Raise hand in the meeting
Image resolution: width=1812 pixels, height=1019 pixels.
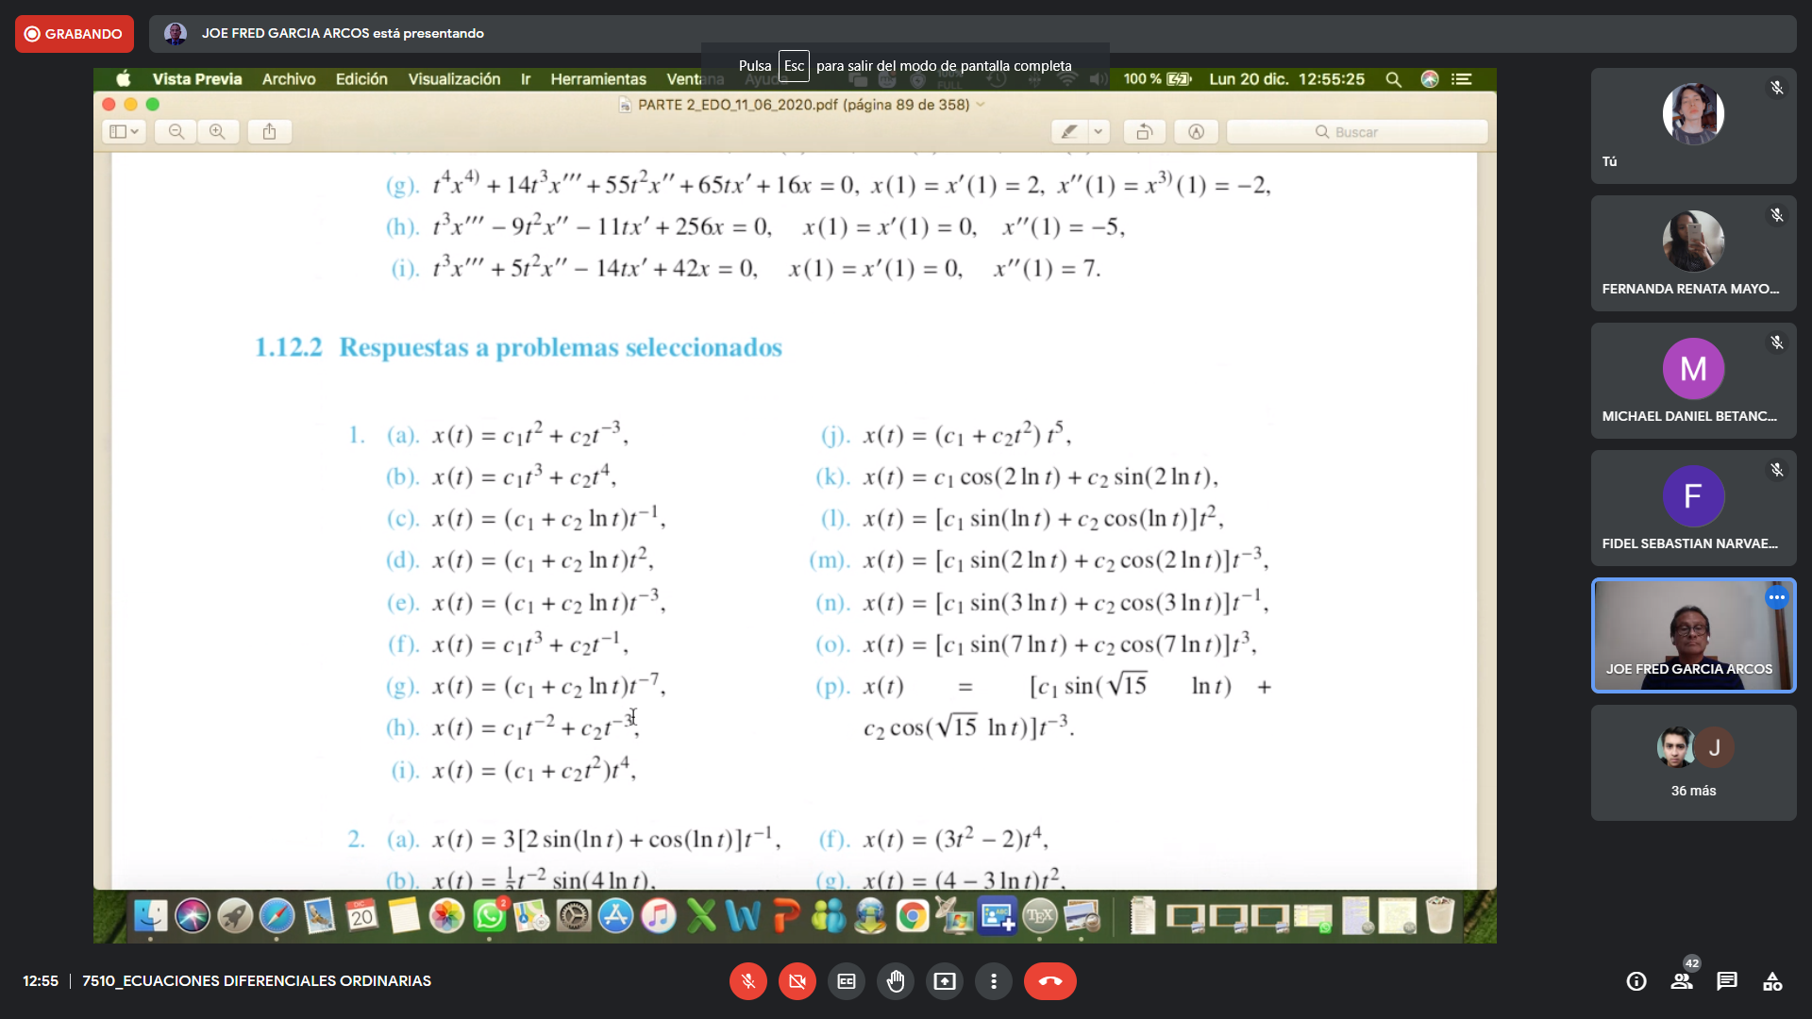pos(896,981)
